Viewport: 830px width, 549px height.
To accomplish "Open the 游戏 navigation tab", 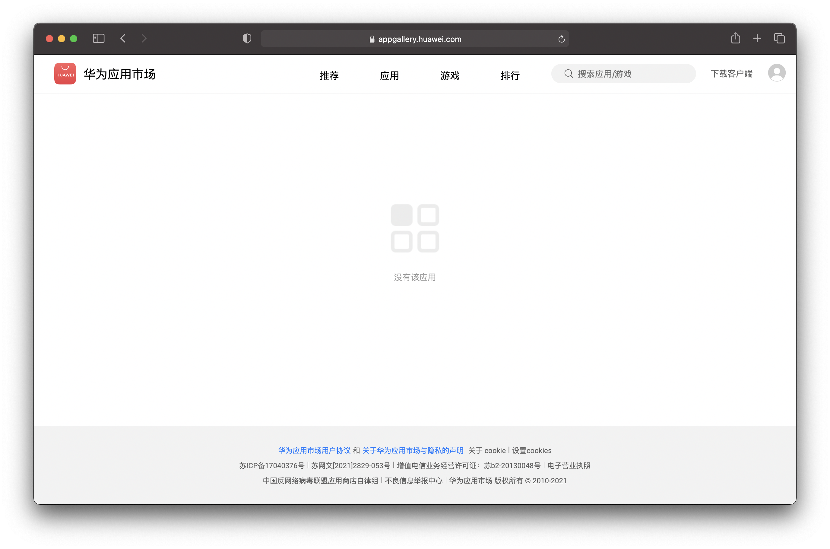I will tap(449, 75).
